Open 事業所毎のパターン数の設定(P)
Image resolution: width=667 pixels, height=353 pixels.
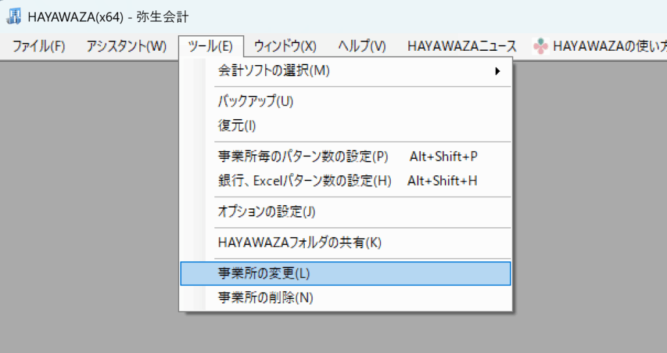click(x=303, y=157)
